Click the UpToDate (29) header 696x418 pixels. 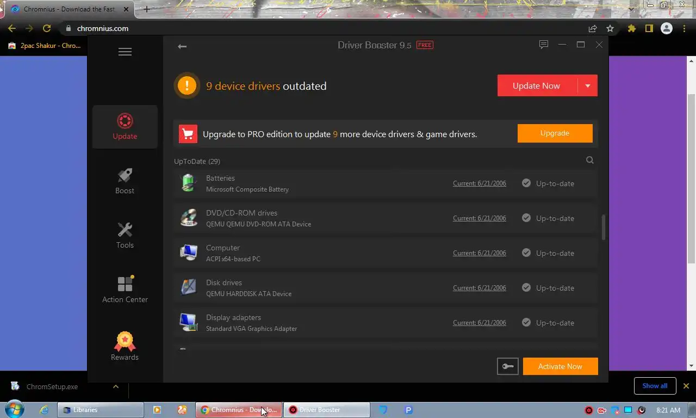197,161
